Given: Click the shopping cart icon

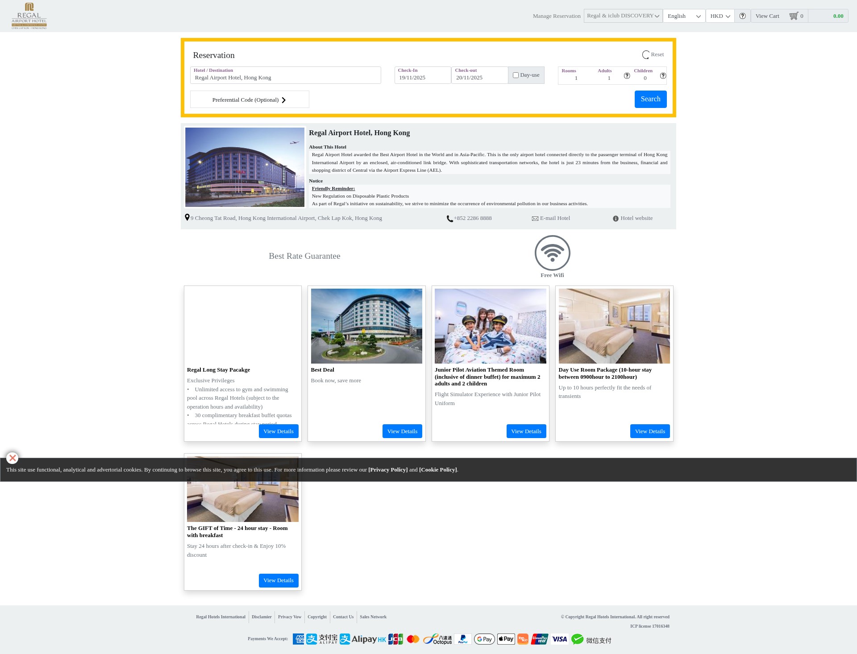Looking at the screenshot, I should [x=793, y=16].
